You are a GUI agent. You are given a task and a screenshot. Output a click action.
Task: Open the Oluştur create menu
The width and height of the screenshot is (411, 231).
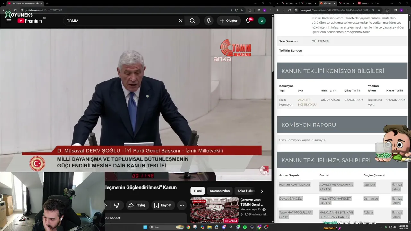point(229,21)
